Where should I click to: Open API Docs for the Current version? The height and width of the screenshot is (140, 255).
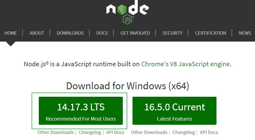209,132
